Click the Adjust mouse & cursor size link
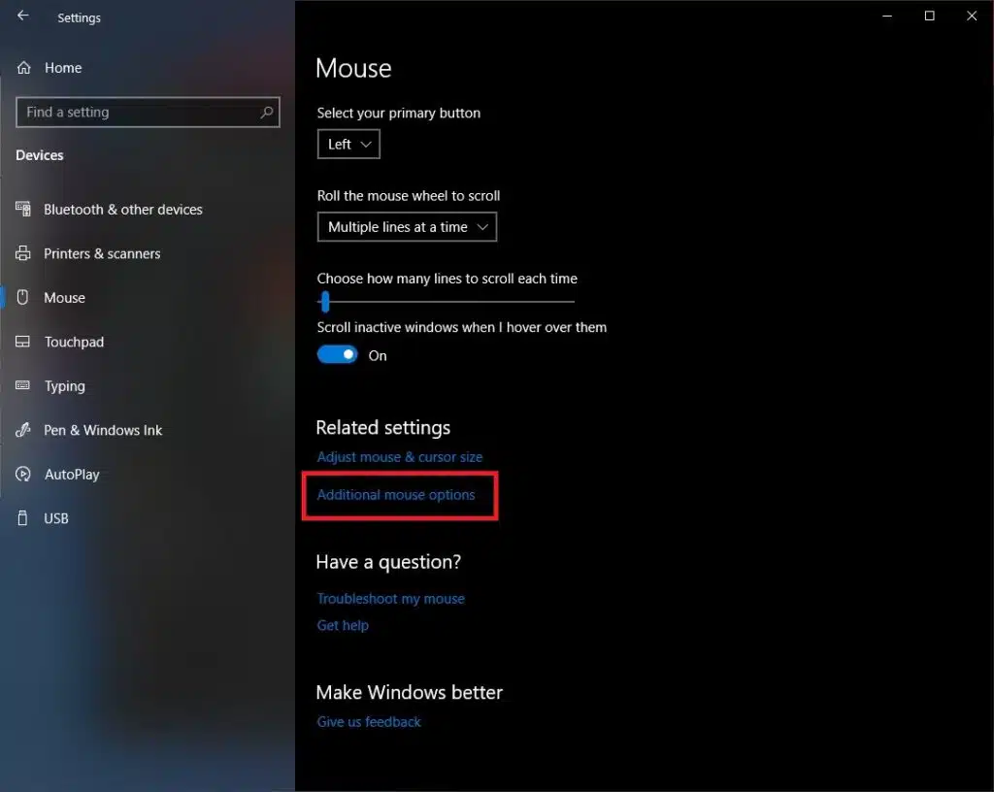 point(399,456)
